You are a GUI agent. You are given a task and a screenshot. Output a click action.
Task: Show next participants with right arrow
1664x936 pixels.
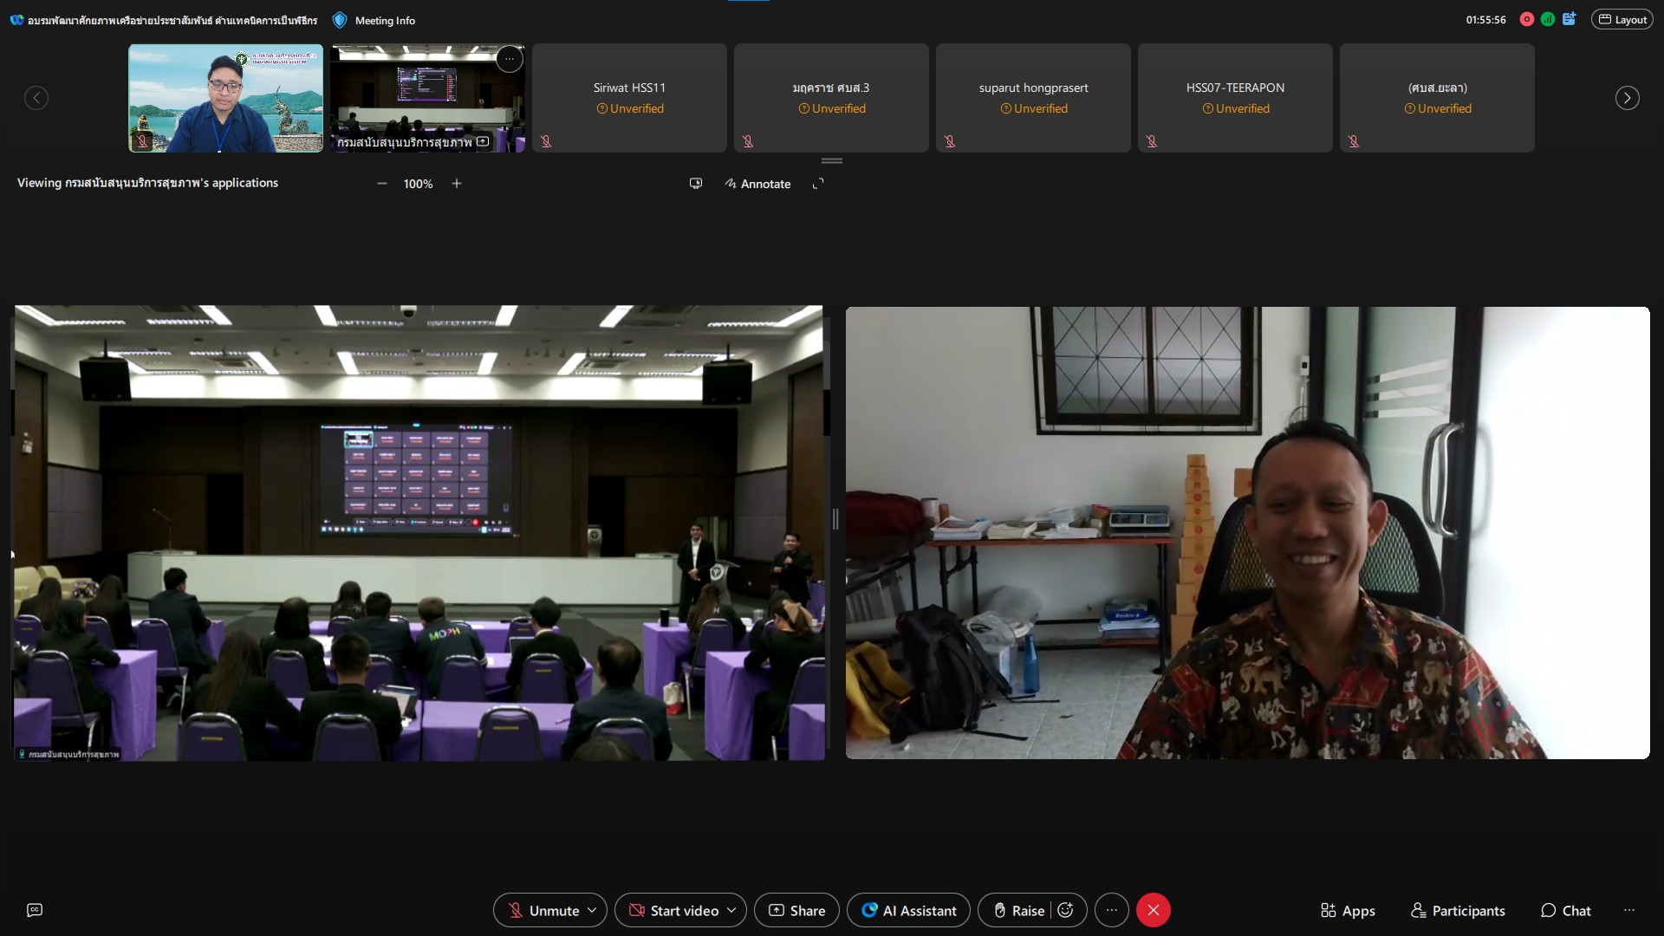click(1627, 98)
